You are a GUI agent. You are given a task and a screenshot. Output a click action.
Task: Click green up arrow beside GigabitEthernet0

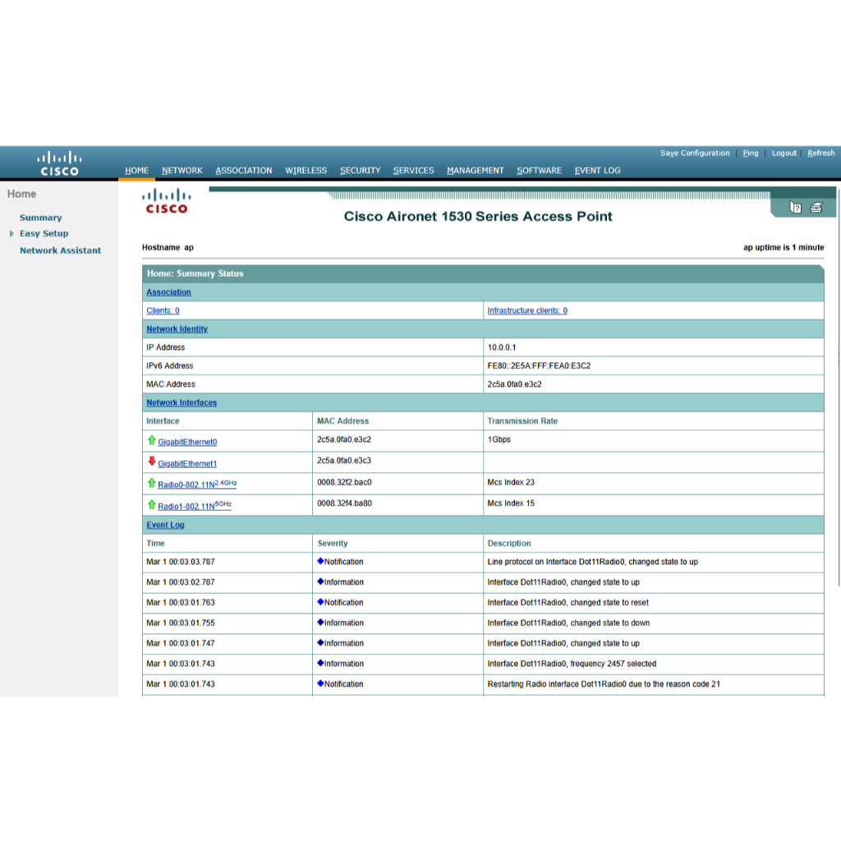pyautogui.click(x=151, y=440)
